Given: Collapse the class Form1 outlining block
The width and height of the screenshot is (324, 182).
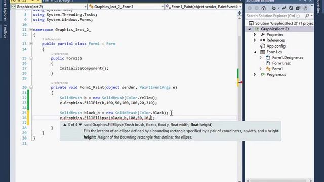Looking at the screenshot, I should pyautogui.click(x=31, y=44).
